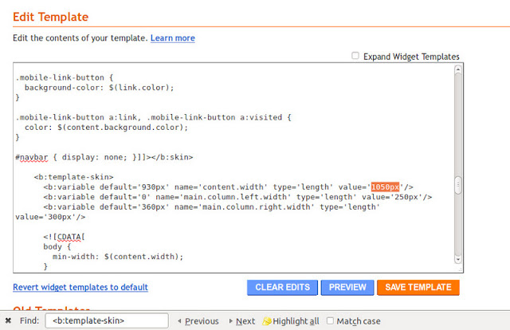The height and width of the screenshot is (330, 510).
Task: Toggle Highlight all matches
Action: point(291,321)
